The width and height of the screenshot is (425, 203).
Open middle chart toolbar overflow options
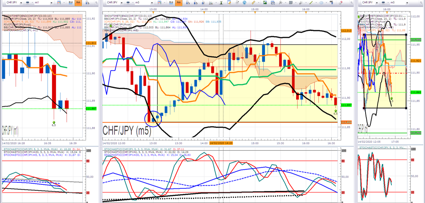point(352,2)
